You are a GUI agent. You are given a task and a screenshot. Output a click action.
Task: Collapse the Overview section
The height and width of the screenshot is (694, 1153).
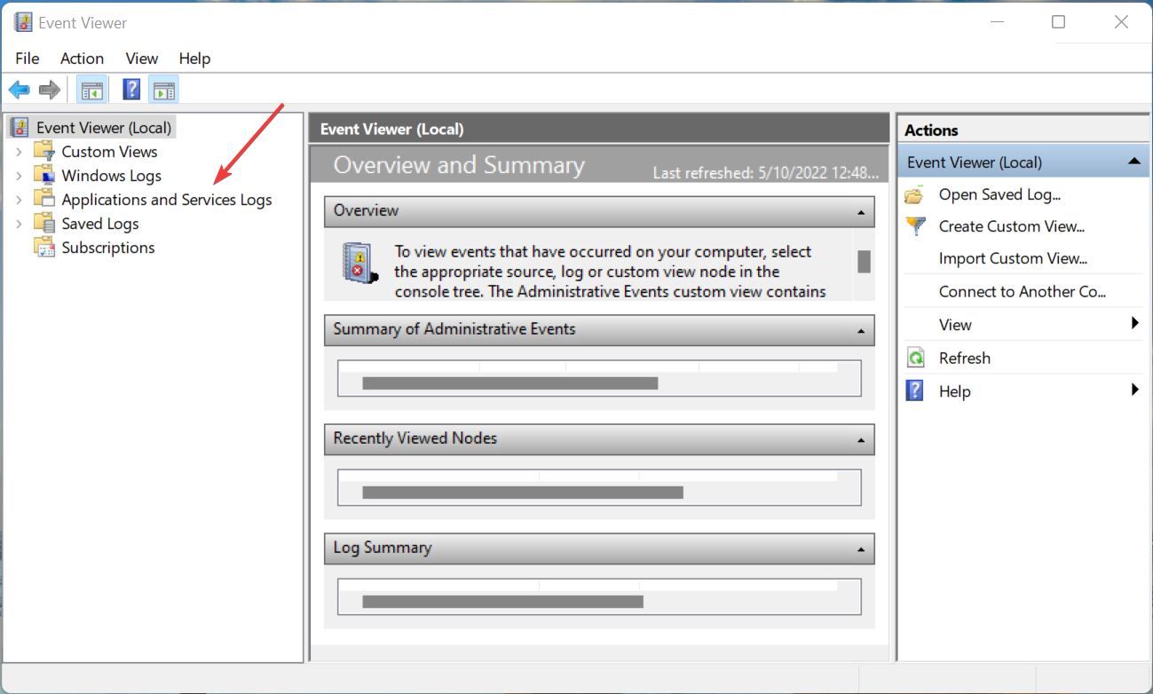860,212
